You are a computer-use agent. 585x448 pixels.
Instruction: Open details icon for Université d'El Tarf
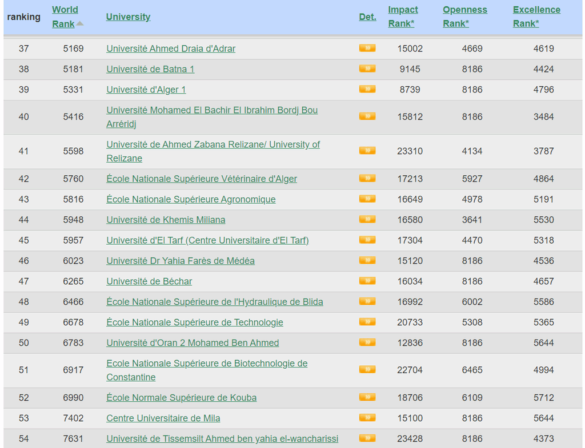[367, 240]
